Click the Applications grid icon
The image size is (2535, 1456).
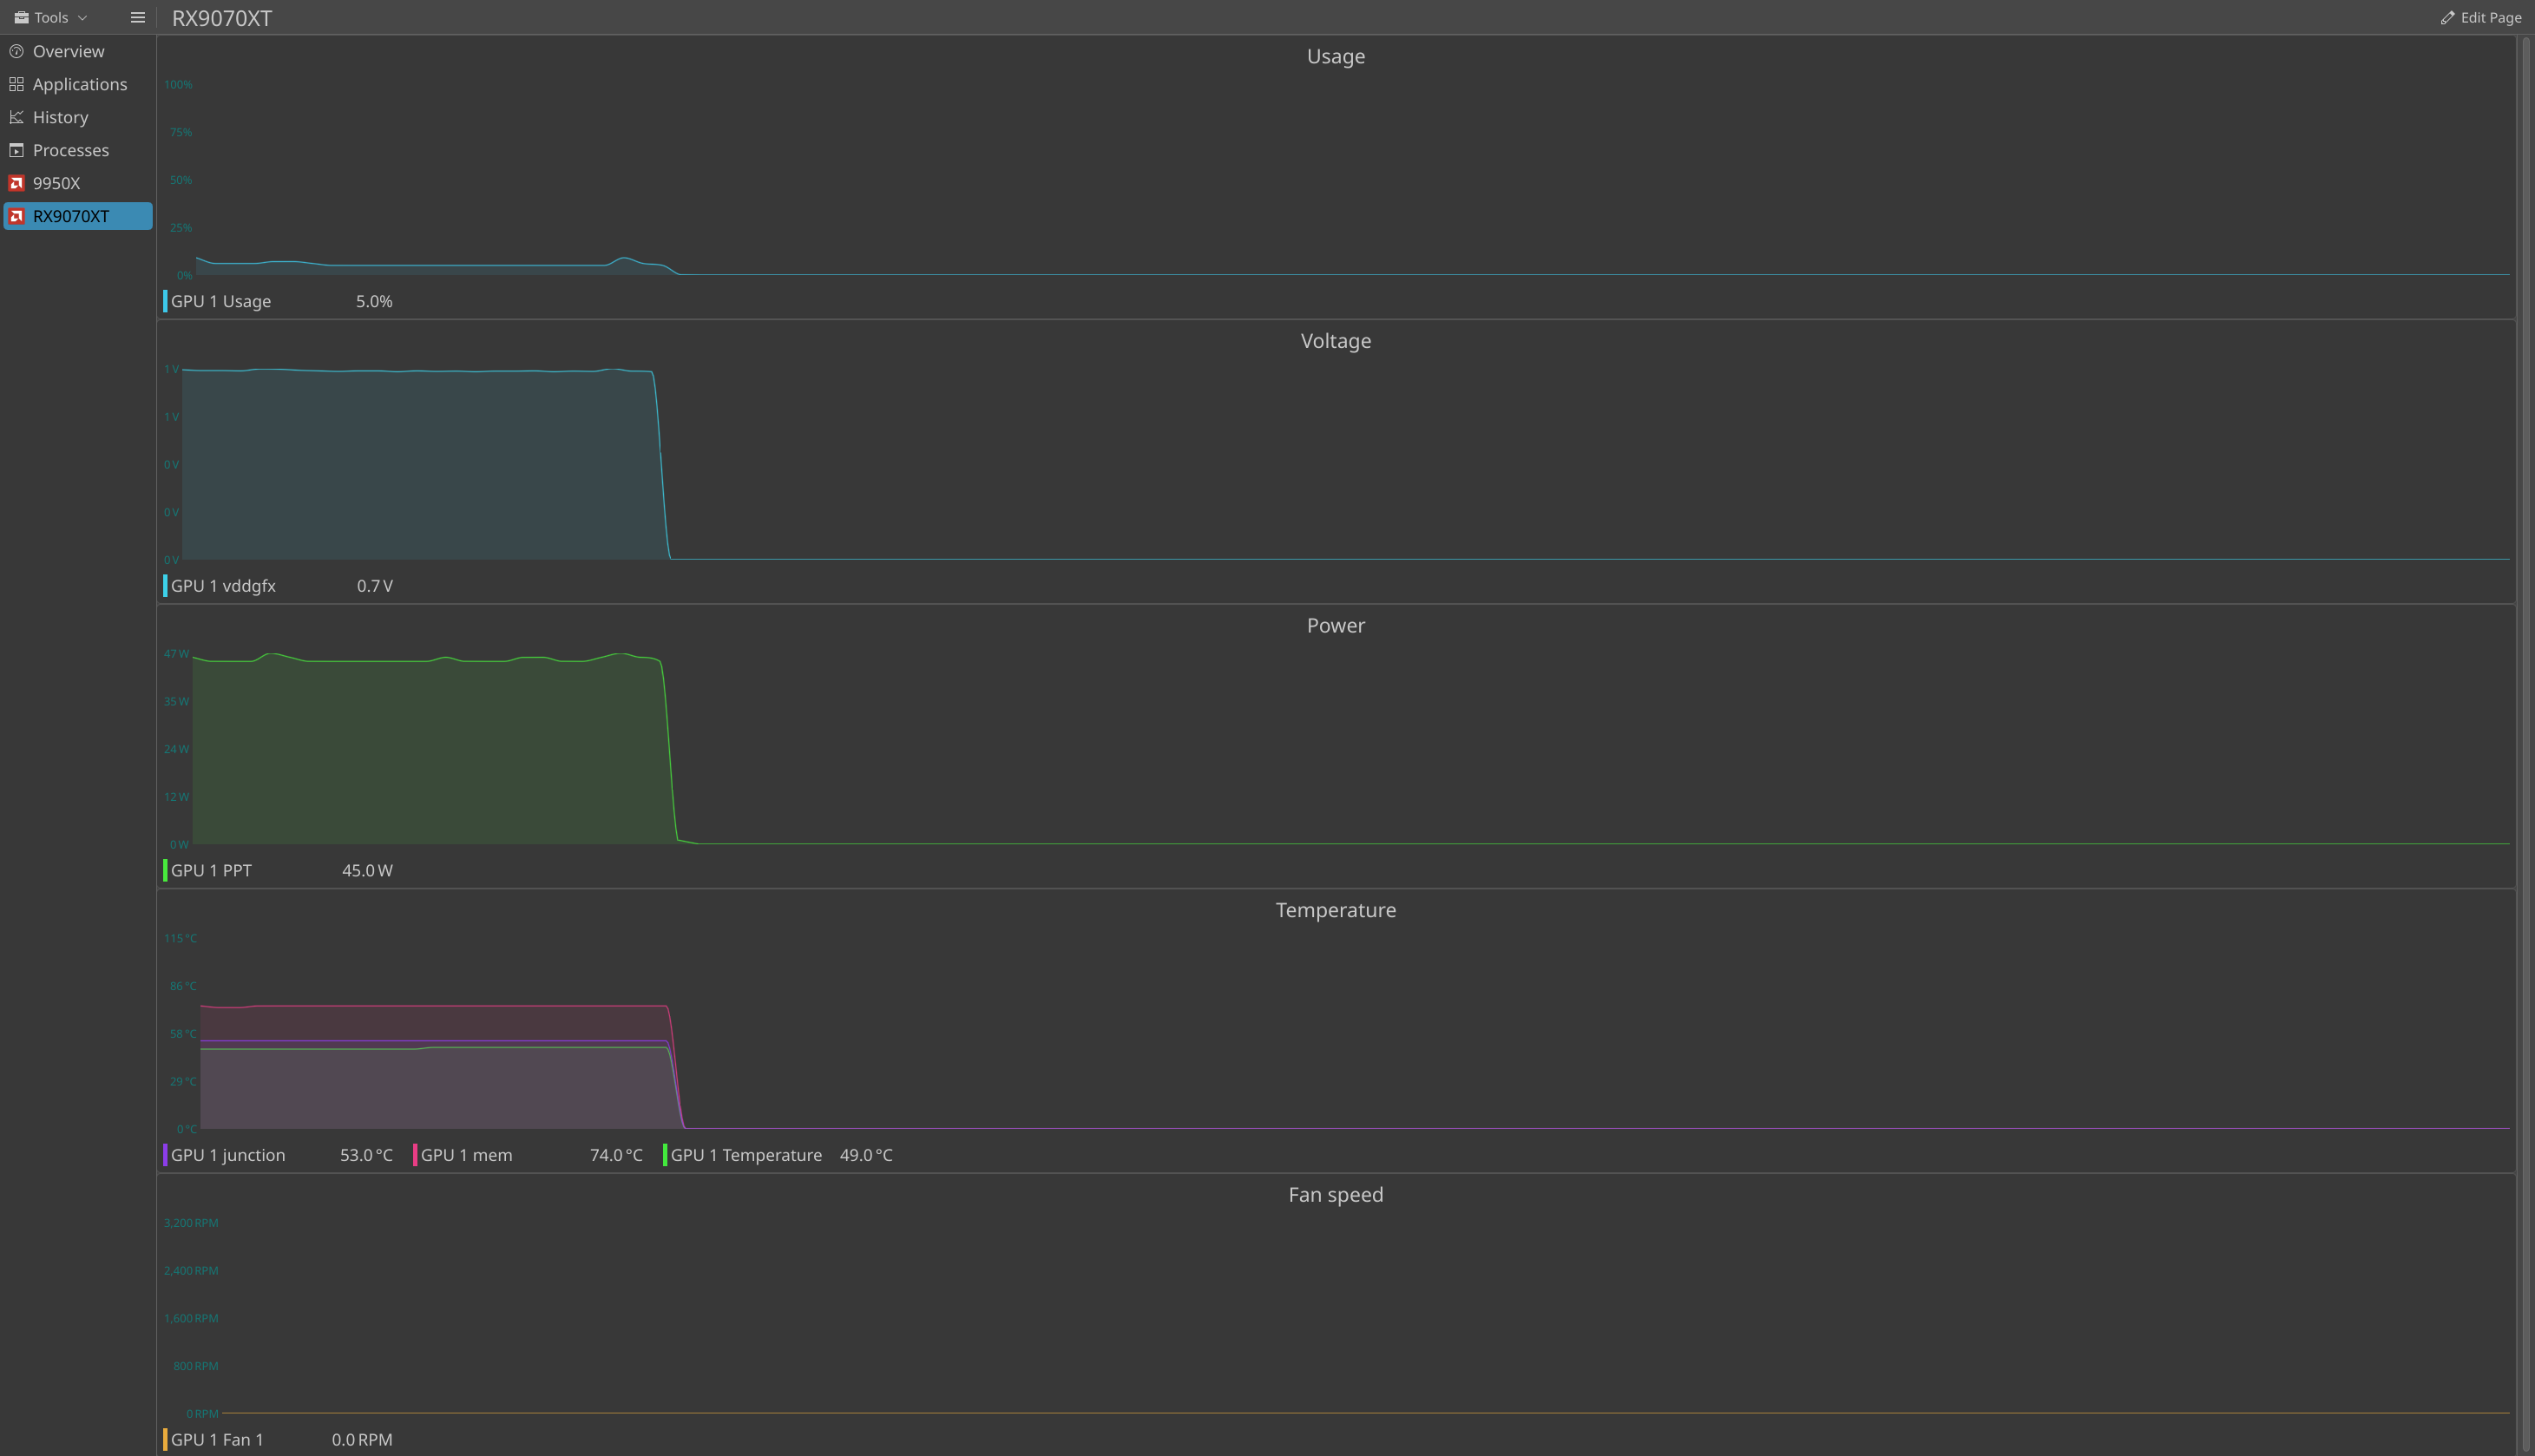16,84
